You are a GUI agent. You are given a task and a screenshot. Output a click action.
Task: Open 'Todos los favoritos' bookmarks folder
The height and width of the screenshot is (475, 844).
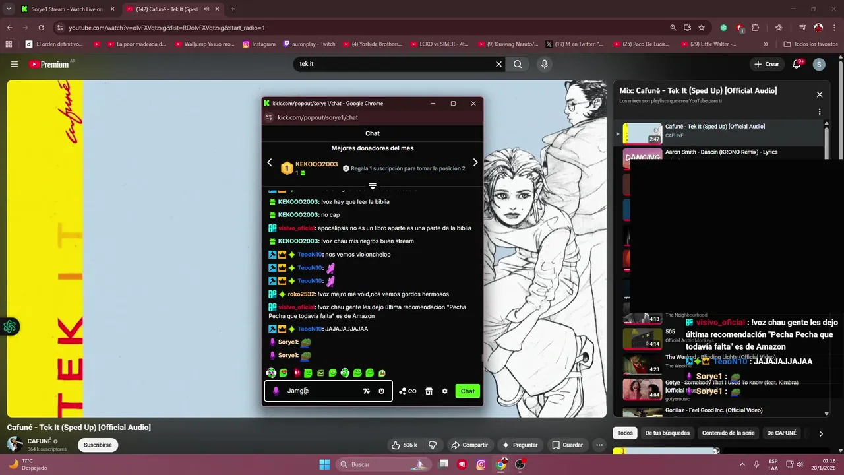click(810, 44)
